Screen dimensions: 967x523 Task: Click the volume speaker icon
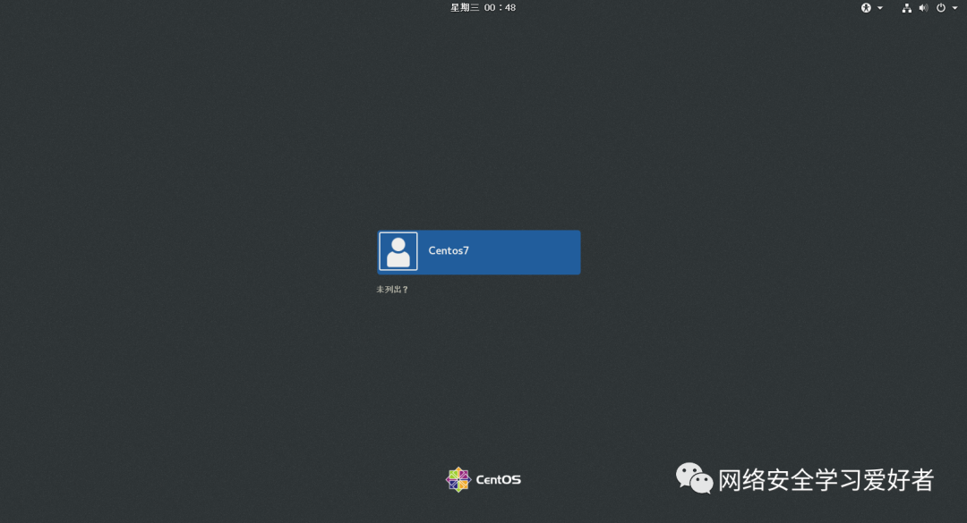923,8
